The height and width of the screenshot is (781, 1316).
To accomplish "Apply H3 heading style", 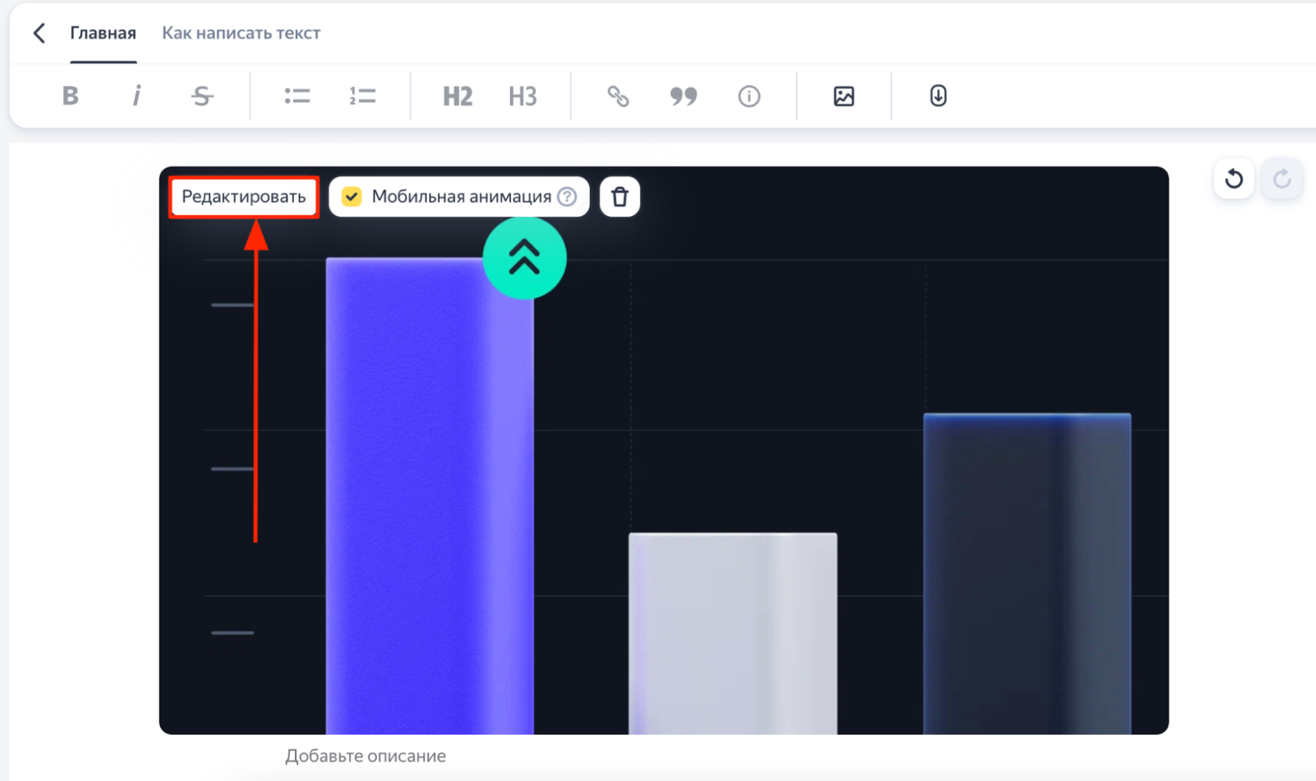I will (523, 96).
